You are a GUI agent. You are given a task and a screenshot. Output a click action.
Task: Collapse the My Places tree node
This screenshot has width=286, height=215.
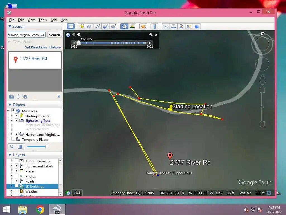pos(8,110)
